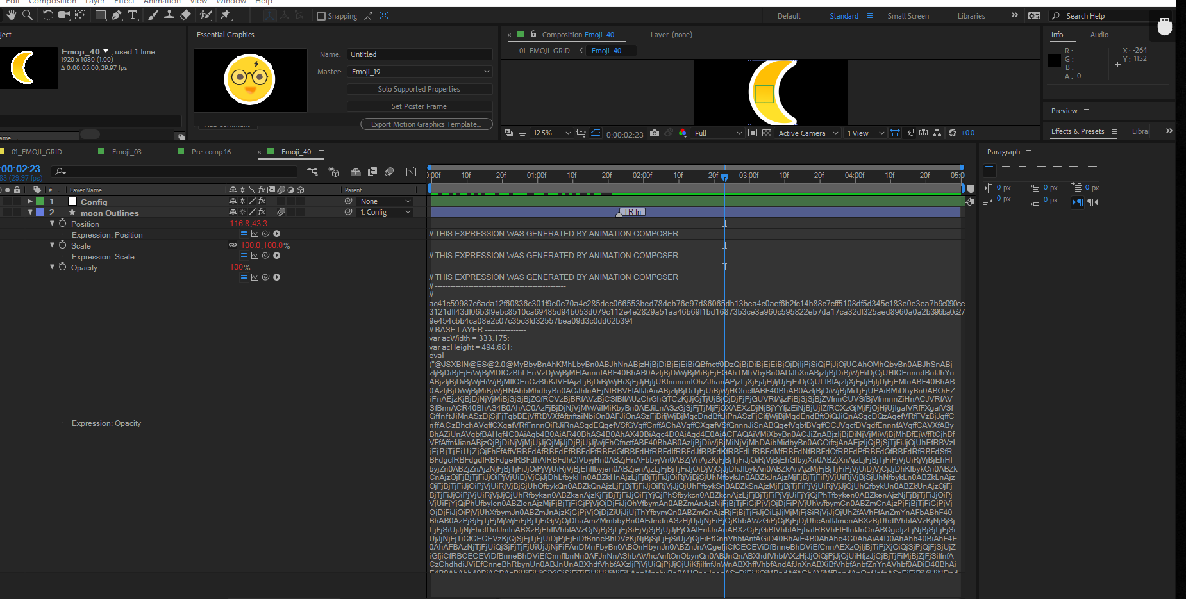Select the Hand tool
The width and height of the screenshot is (1186, 599).
11,15
